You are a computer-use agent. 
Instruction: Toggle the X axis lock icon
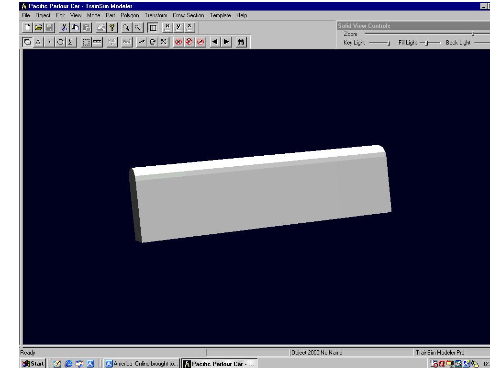coord(178,42)
